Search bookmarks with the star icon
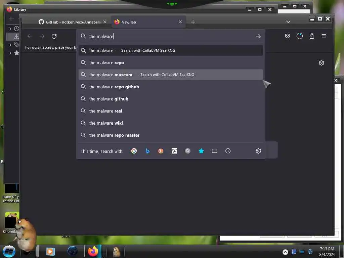This screenshot has width=344, height=258. (x=201, y=151)
